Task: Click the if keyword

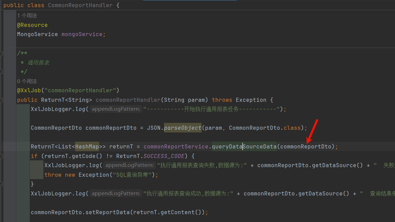Action: (x=34, y=156)
